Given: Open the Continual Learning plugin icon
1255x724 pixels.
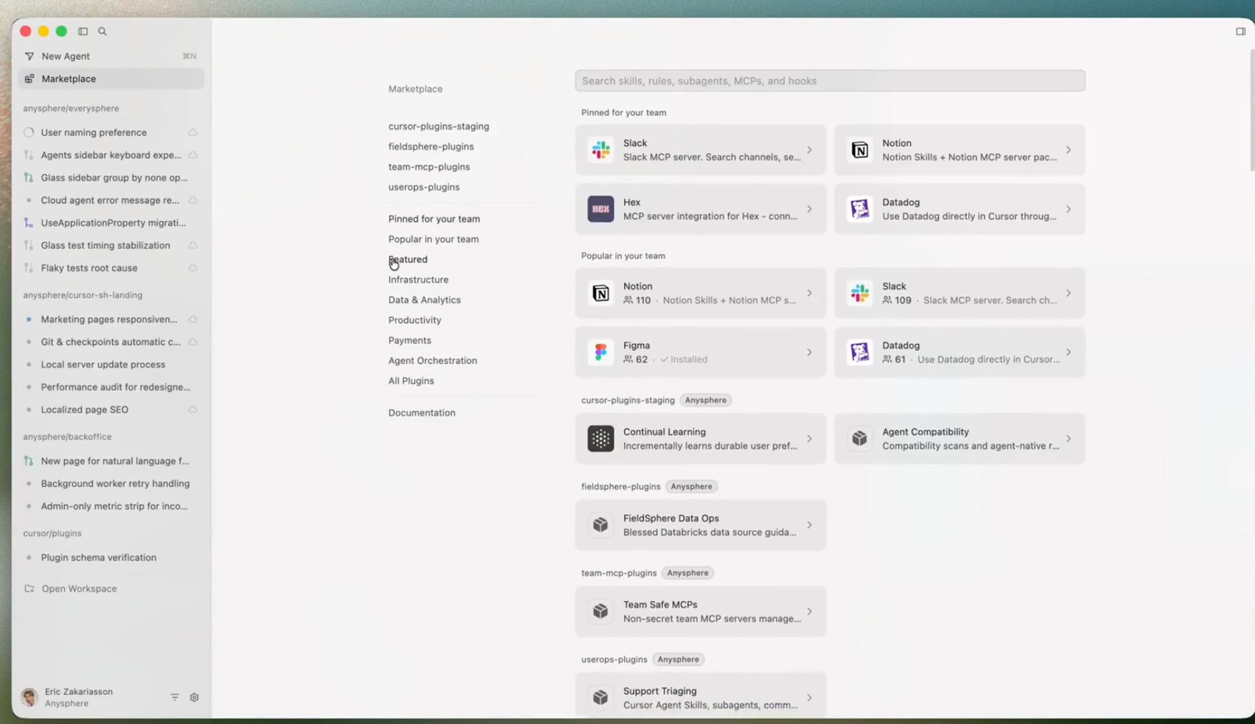Looking at the screenshot, I should pos(600,438).
